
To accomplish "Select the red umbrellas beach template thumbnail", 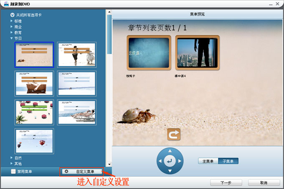I will point(34,112).
